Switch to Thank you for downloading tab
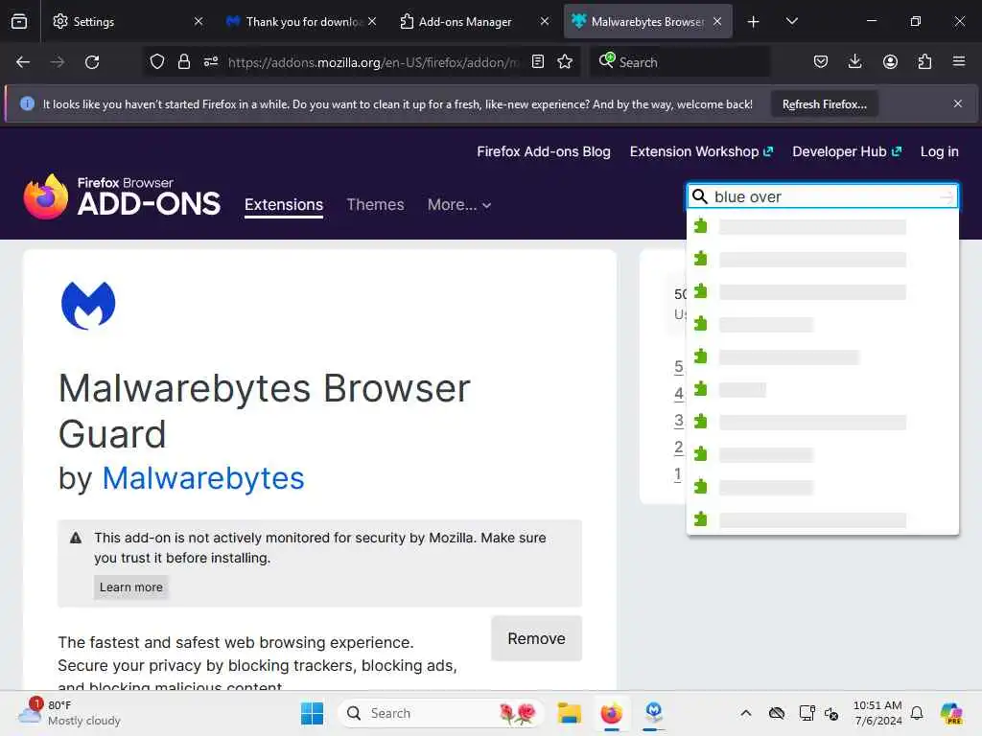 click(x=302, y=21)
